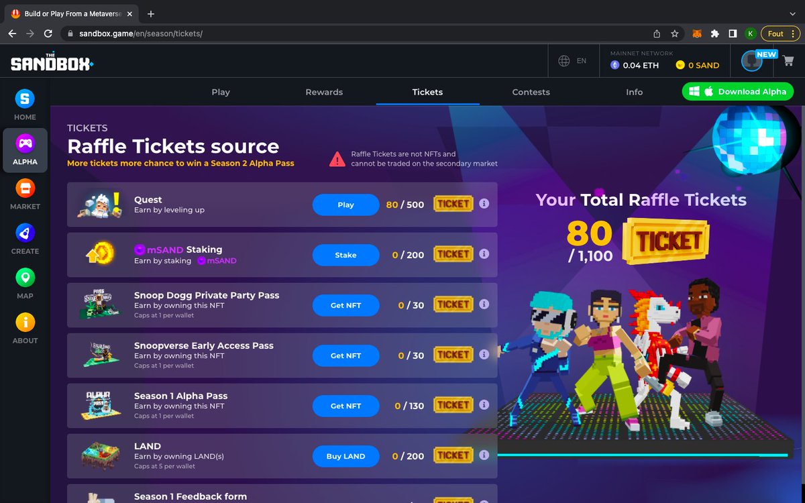The height and width of the screenshot is (503, 805).
Task: Click the Play button for Quest
Action: (346, 205)
